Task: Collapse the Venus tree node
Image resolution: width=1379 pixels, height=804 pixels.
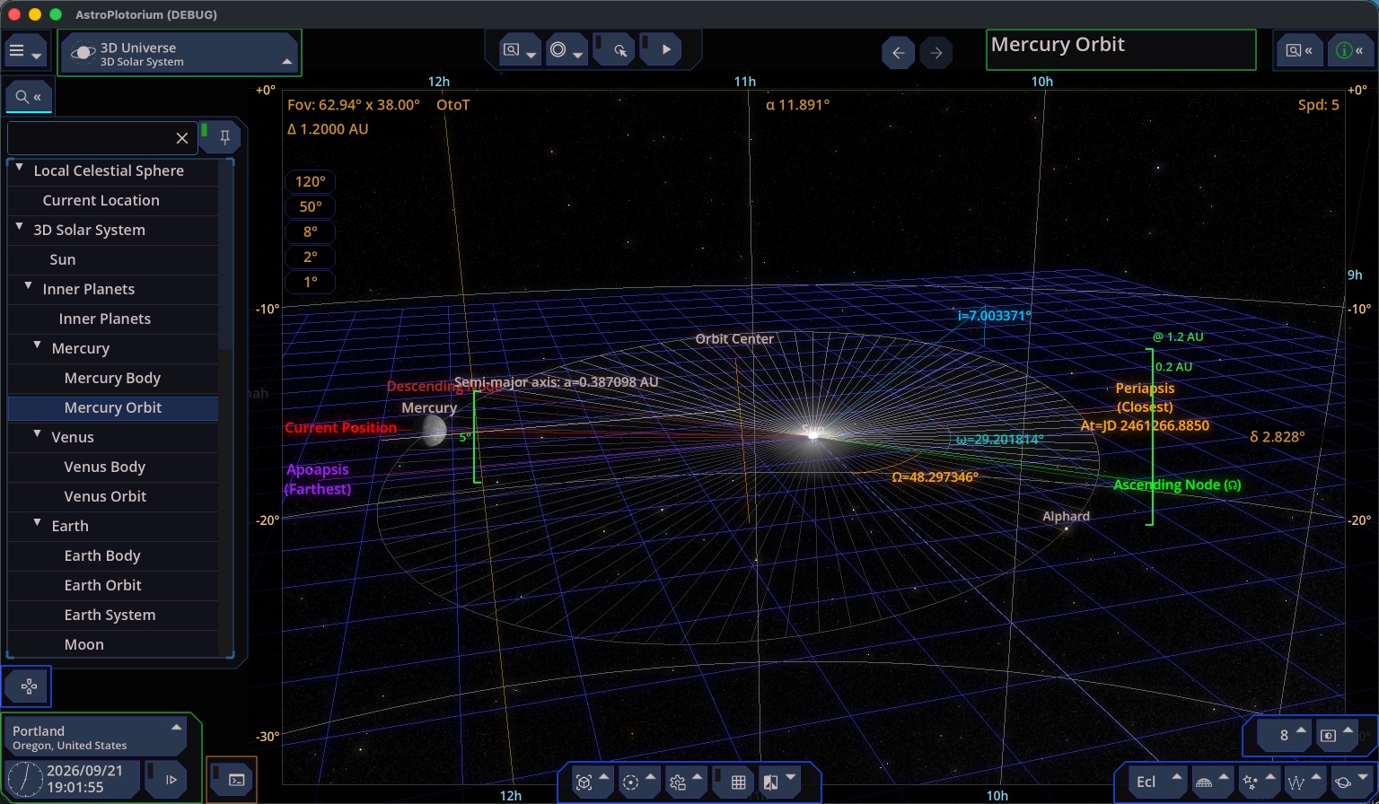Action: [x=38, y=434]
